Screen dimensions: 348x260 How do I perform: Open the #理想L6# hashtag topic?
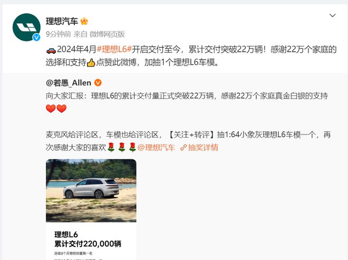click(x=114, y=49)
